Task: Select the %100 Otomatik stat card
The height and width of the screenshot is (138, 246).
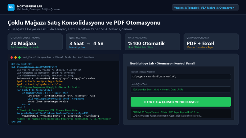Action: tap(152, 42)
